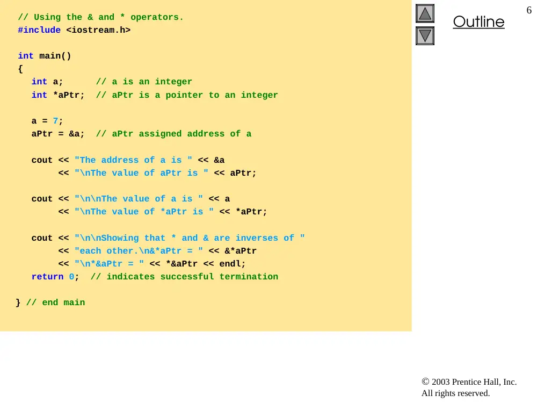537x403 pixels.
Task: Click the string "each other.\n&*aPtr = "
Action: (x=139, y=251)
